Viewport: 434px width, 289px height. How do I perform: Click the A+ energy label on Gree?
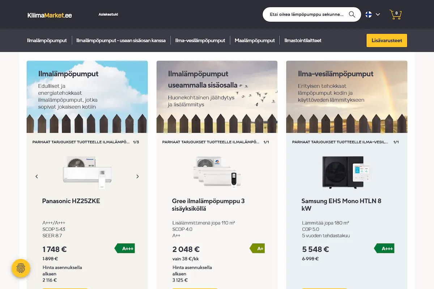coord(258,248)
